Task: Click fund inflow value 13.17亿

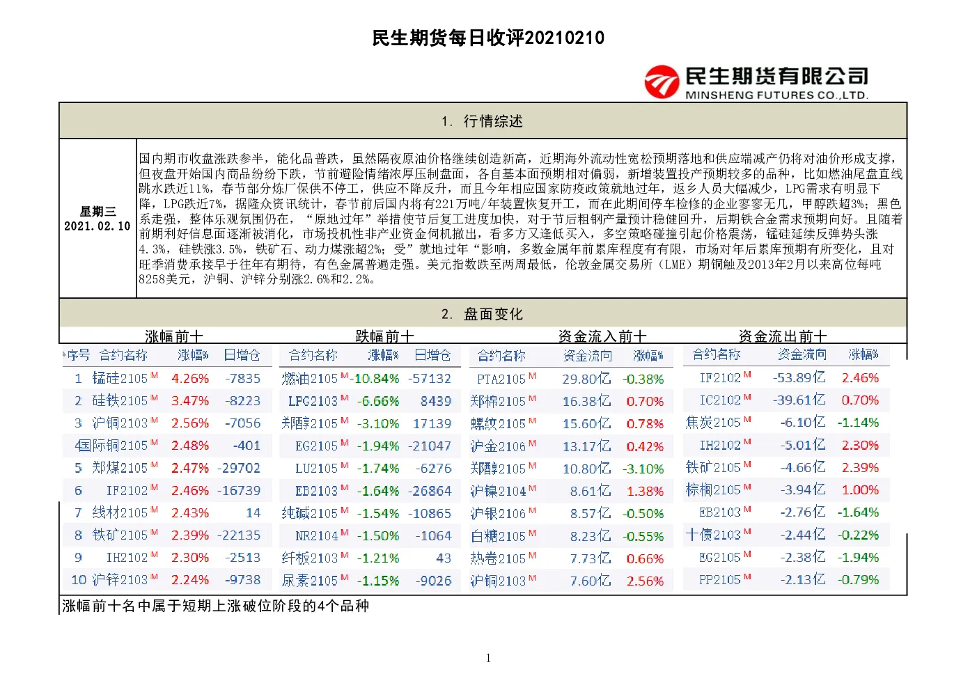Action: click(x=586, y=446)
